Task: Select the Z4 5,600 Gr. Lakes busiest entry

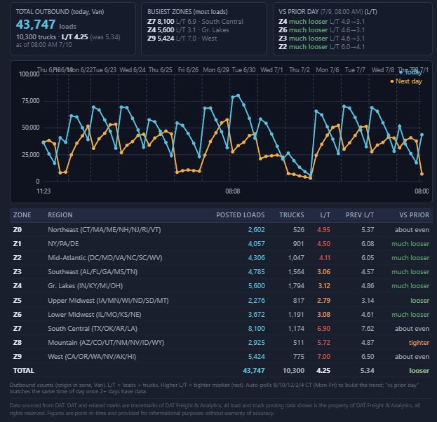Action: click(188, 30)
